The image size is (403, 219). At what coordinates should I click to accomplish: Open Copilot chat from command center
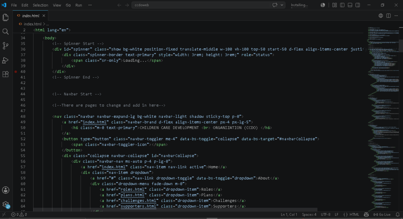click(275, 5)
